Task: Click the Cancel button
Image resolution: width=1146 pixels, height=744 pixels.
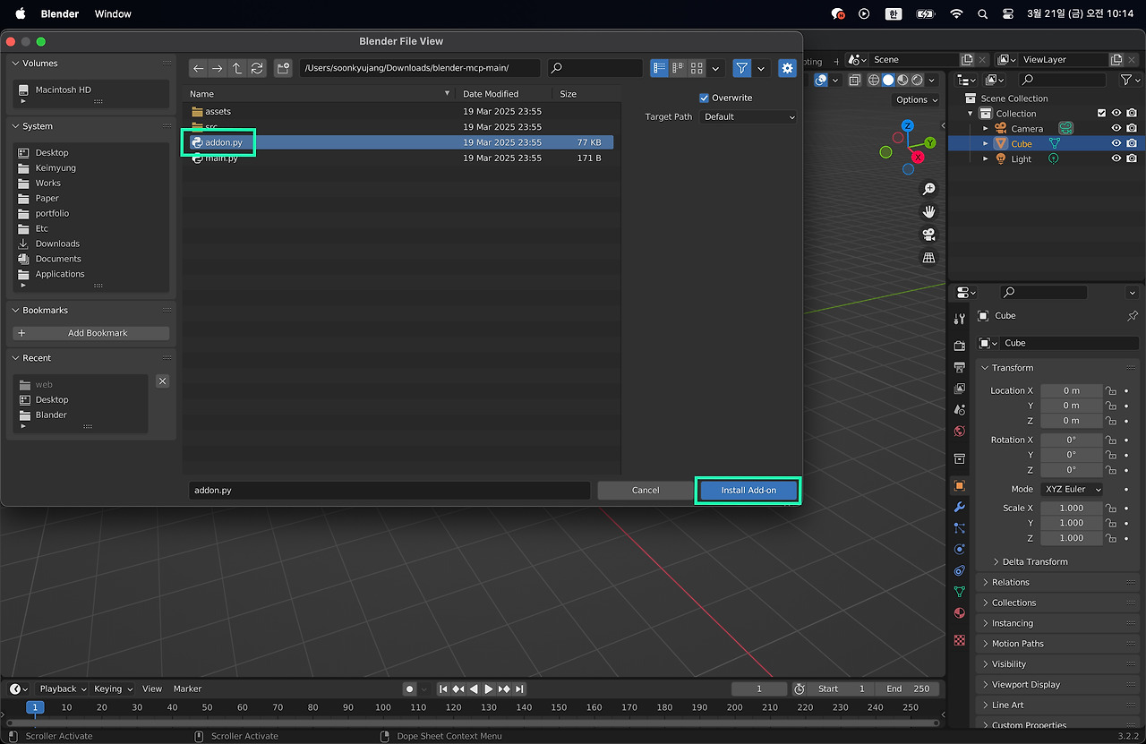Action: tap(646, 491)
